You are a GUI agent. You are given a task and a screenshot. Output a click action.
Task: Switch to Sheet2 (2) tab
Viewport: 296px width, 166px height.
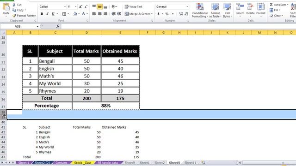(x=42, y=163)
